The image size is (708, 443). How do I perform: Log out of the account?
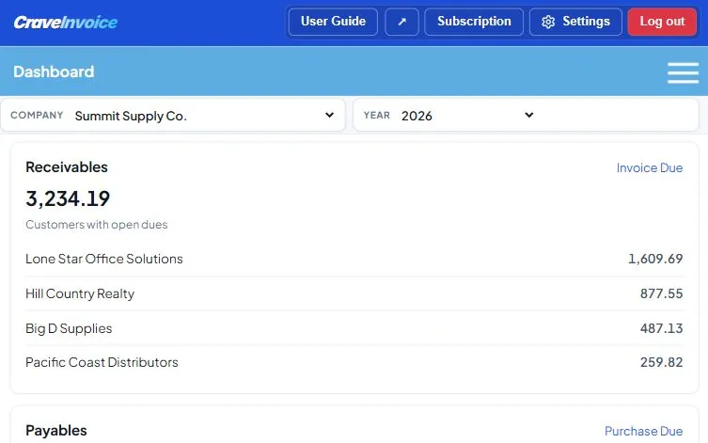662,22
